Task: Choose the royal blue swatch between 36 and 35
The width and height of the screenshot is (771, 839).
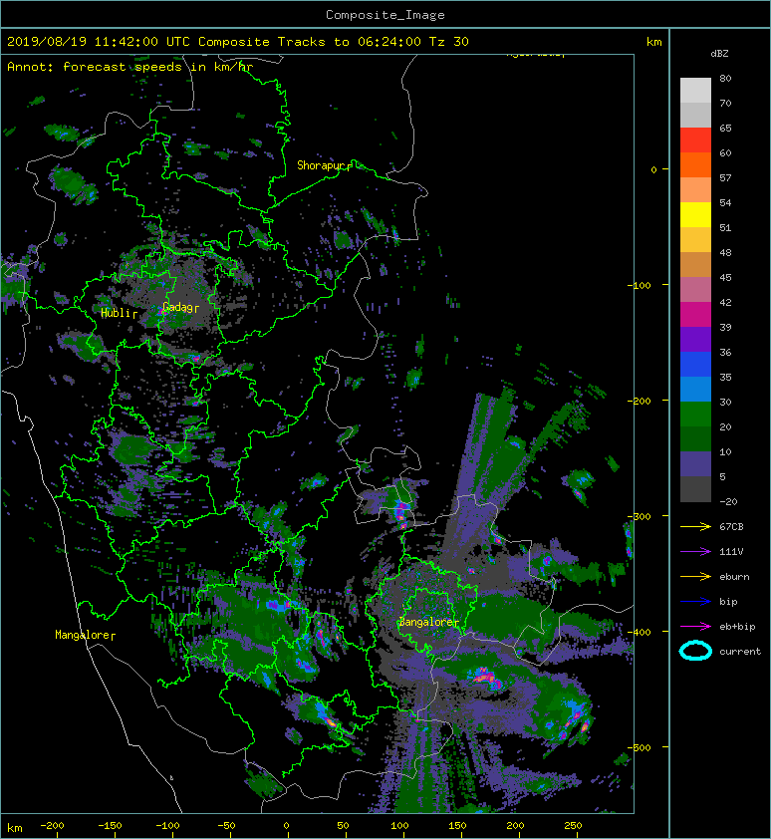Action: tap(695, 364)
